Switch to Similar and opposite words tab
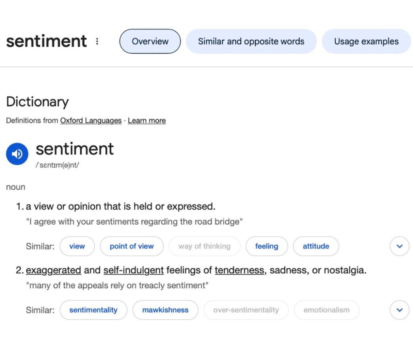Screen dimensions: 413x337 coord(251,41)
